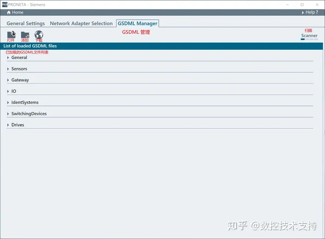Viewport: 325px width, 239px height.
Task: Go to Home in the navigation bar
Action: [x=18, y=13]
